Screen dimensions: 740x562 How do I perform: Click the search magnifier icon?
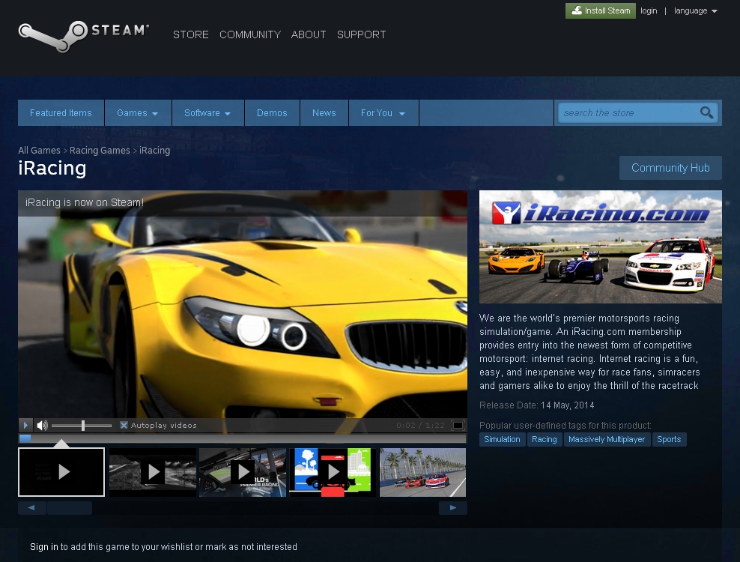[706, 113]
